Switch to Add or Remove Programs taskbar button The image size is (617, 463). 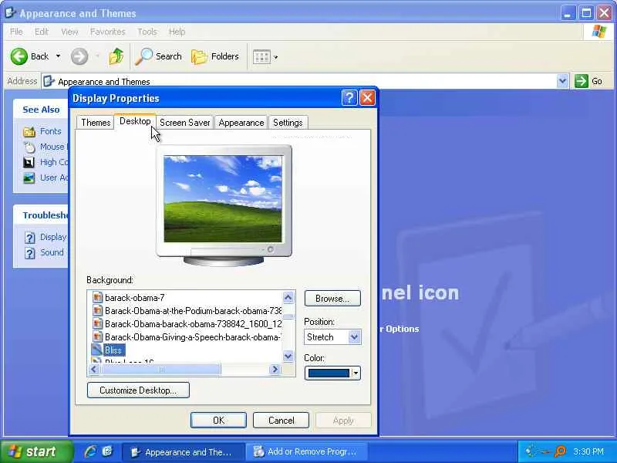point(307,451)
